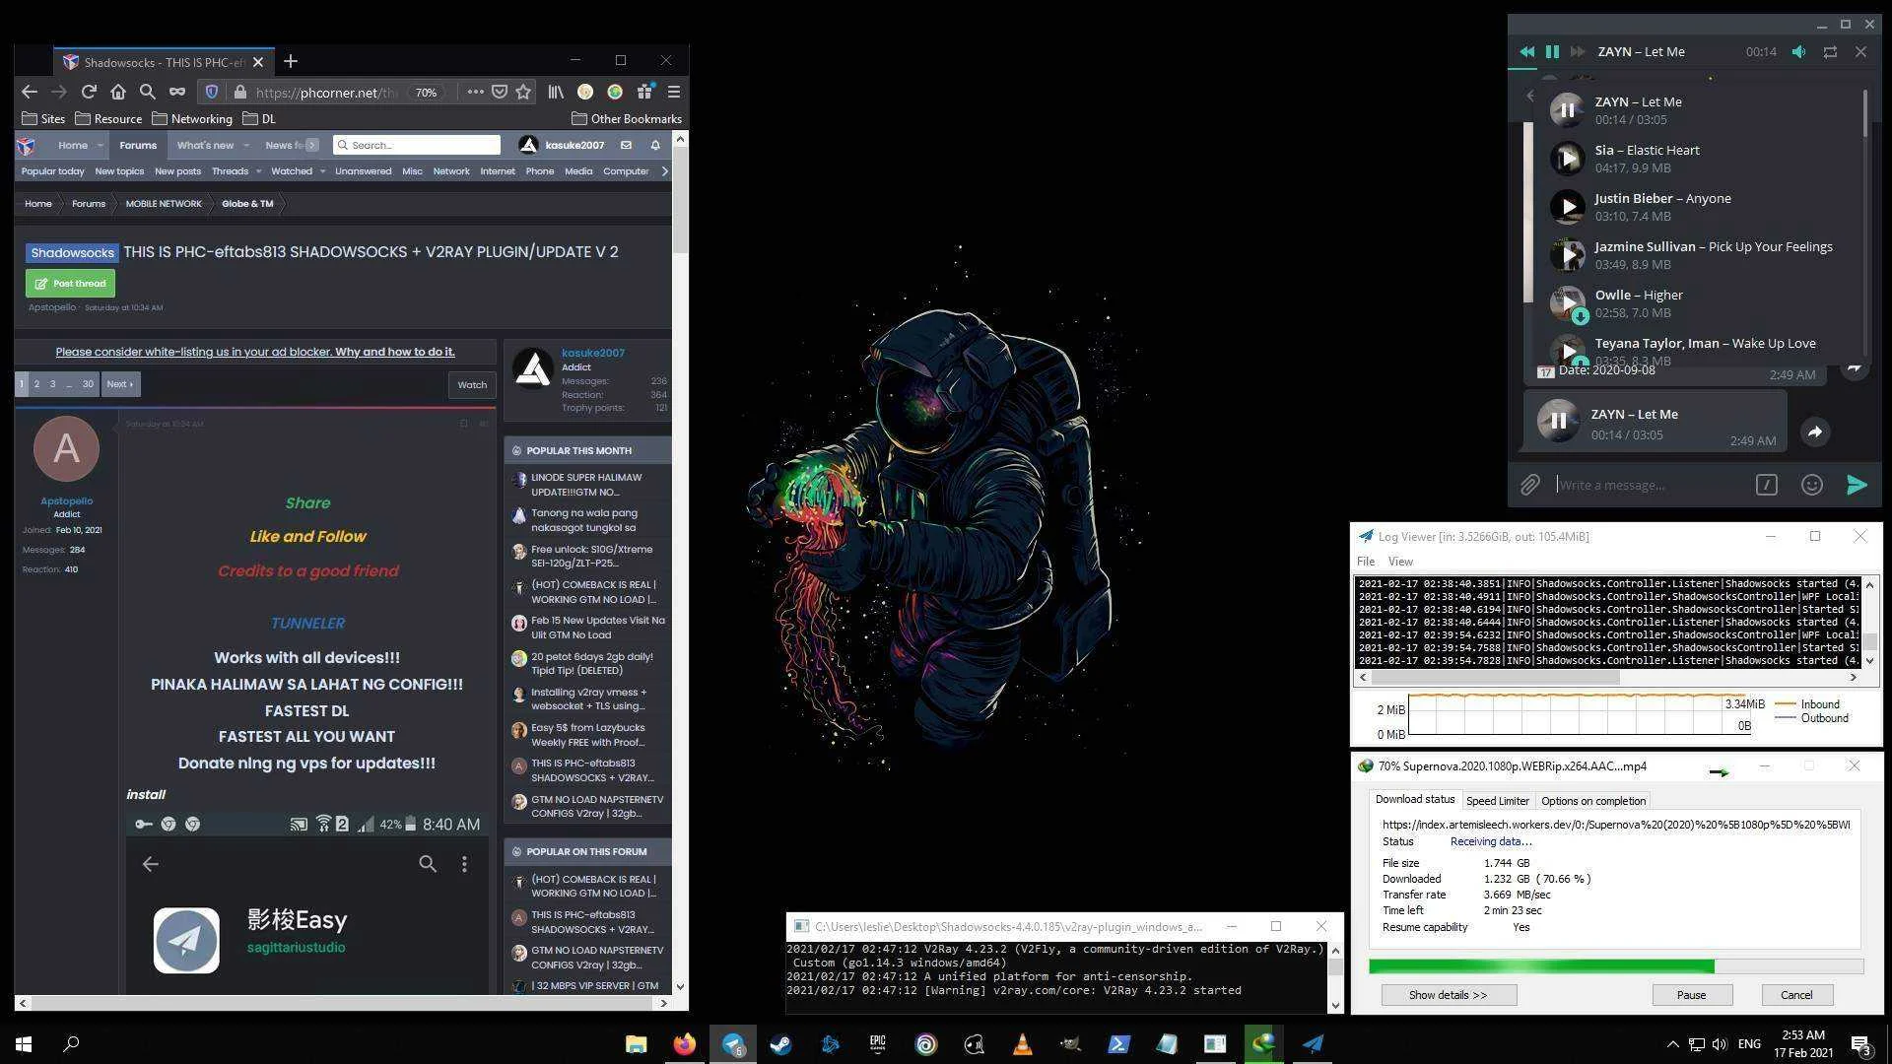Open bot commands slash icon in Telegram
This screenshot has width=1892, height=1064.
(1766, 485)
